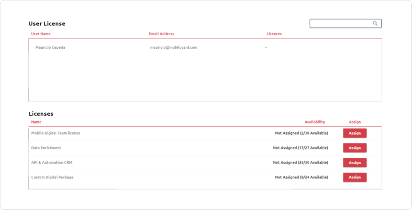Click the mauricio@mobilocard.com email address
The height and width of the screenshot is (210, 412).
click(x=174, y=47)
